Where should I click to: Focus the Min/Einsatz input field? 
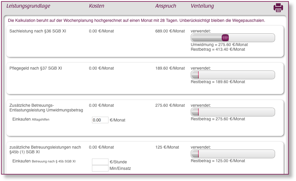[x=100, y=168]
